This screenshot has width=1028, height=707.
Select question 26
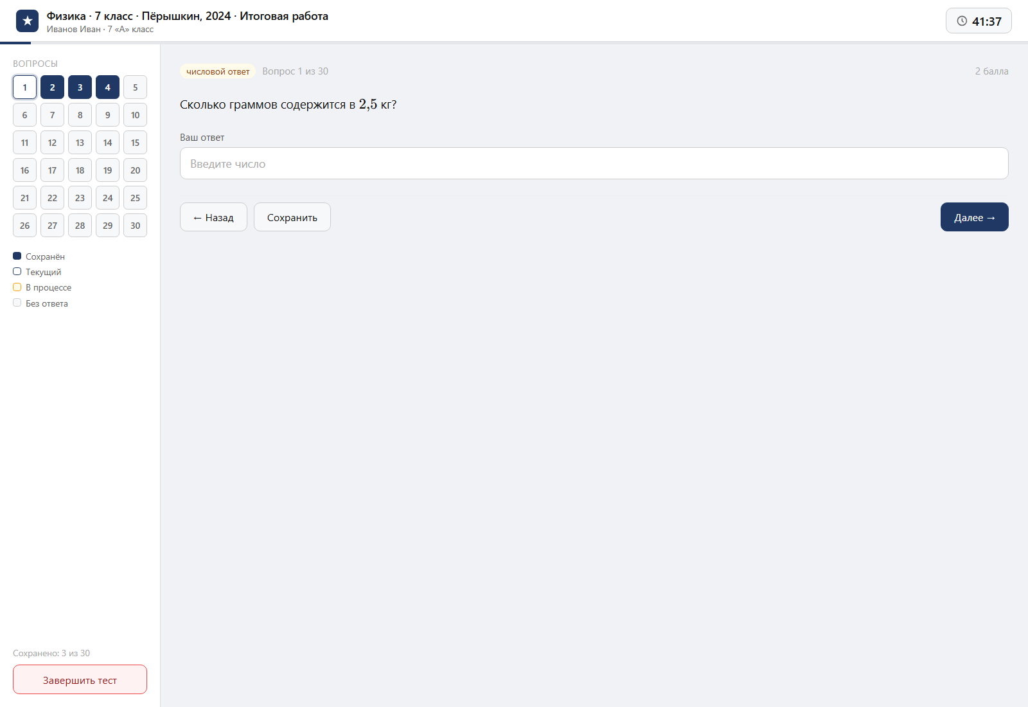24,226
